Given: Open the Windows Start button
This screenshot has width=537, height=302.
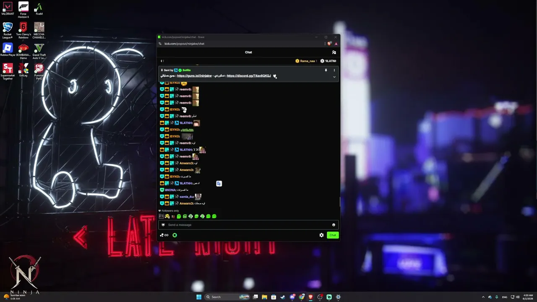Looking at the screenshot, I should [x=199, y=297].
